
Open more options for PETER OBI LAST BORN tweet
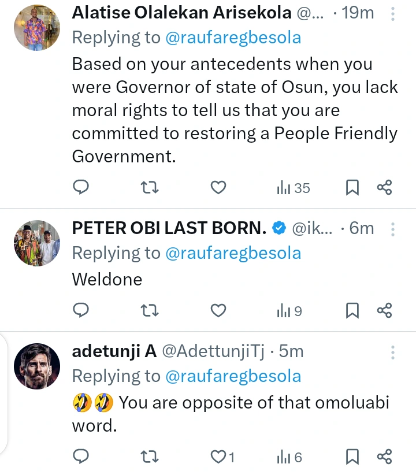[393, 229]
